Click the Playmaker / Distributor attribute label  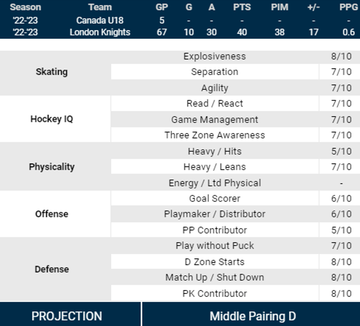coord(214,214)
